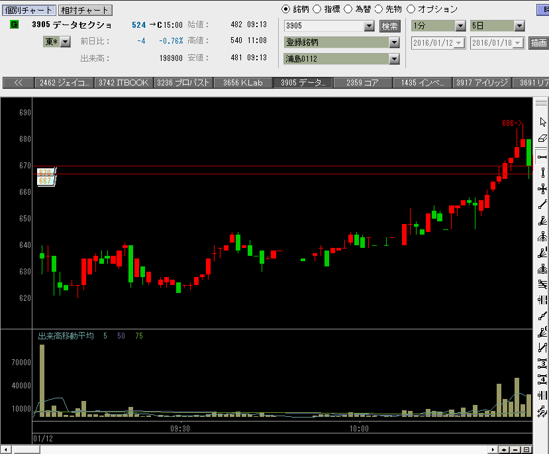Viewport: 549px width, 454px height.
Task: Switch to the 相対チャート tab
Action: click(85, 10)
